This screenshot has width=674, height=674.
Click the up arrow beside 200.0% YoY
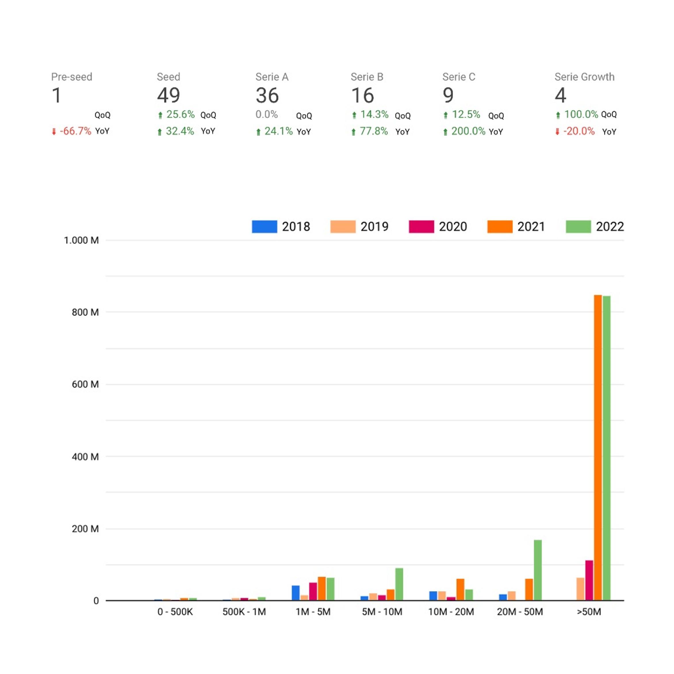(x=445, y=132)
